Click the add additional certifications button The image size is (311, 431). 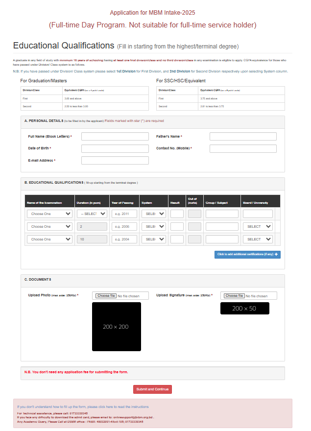pyautogui.click(x=247, y=254)
